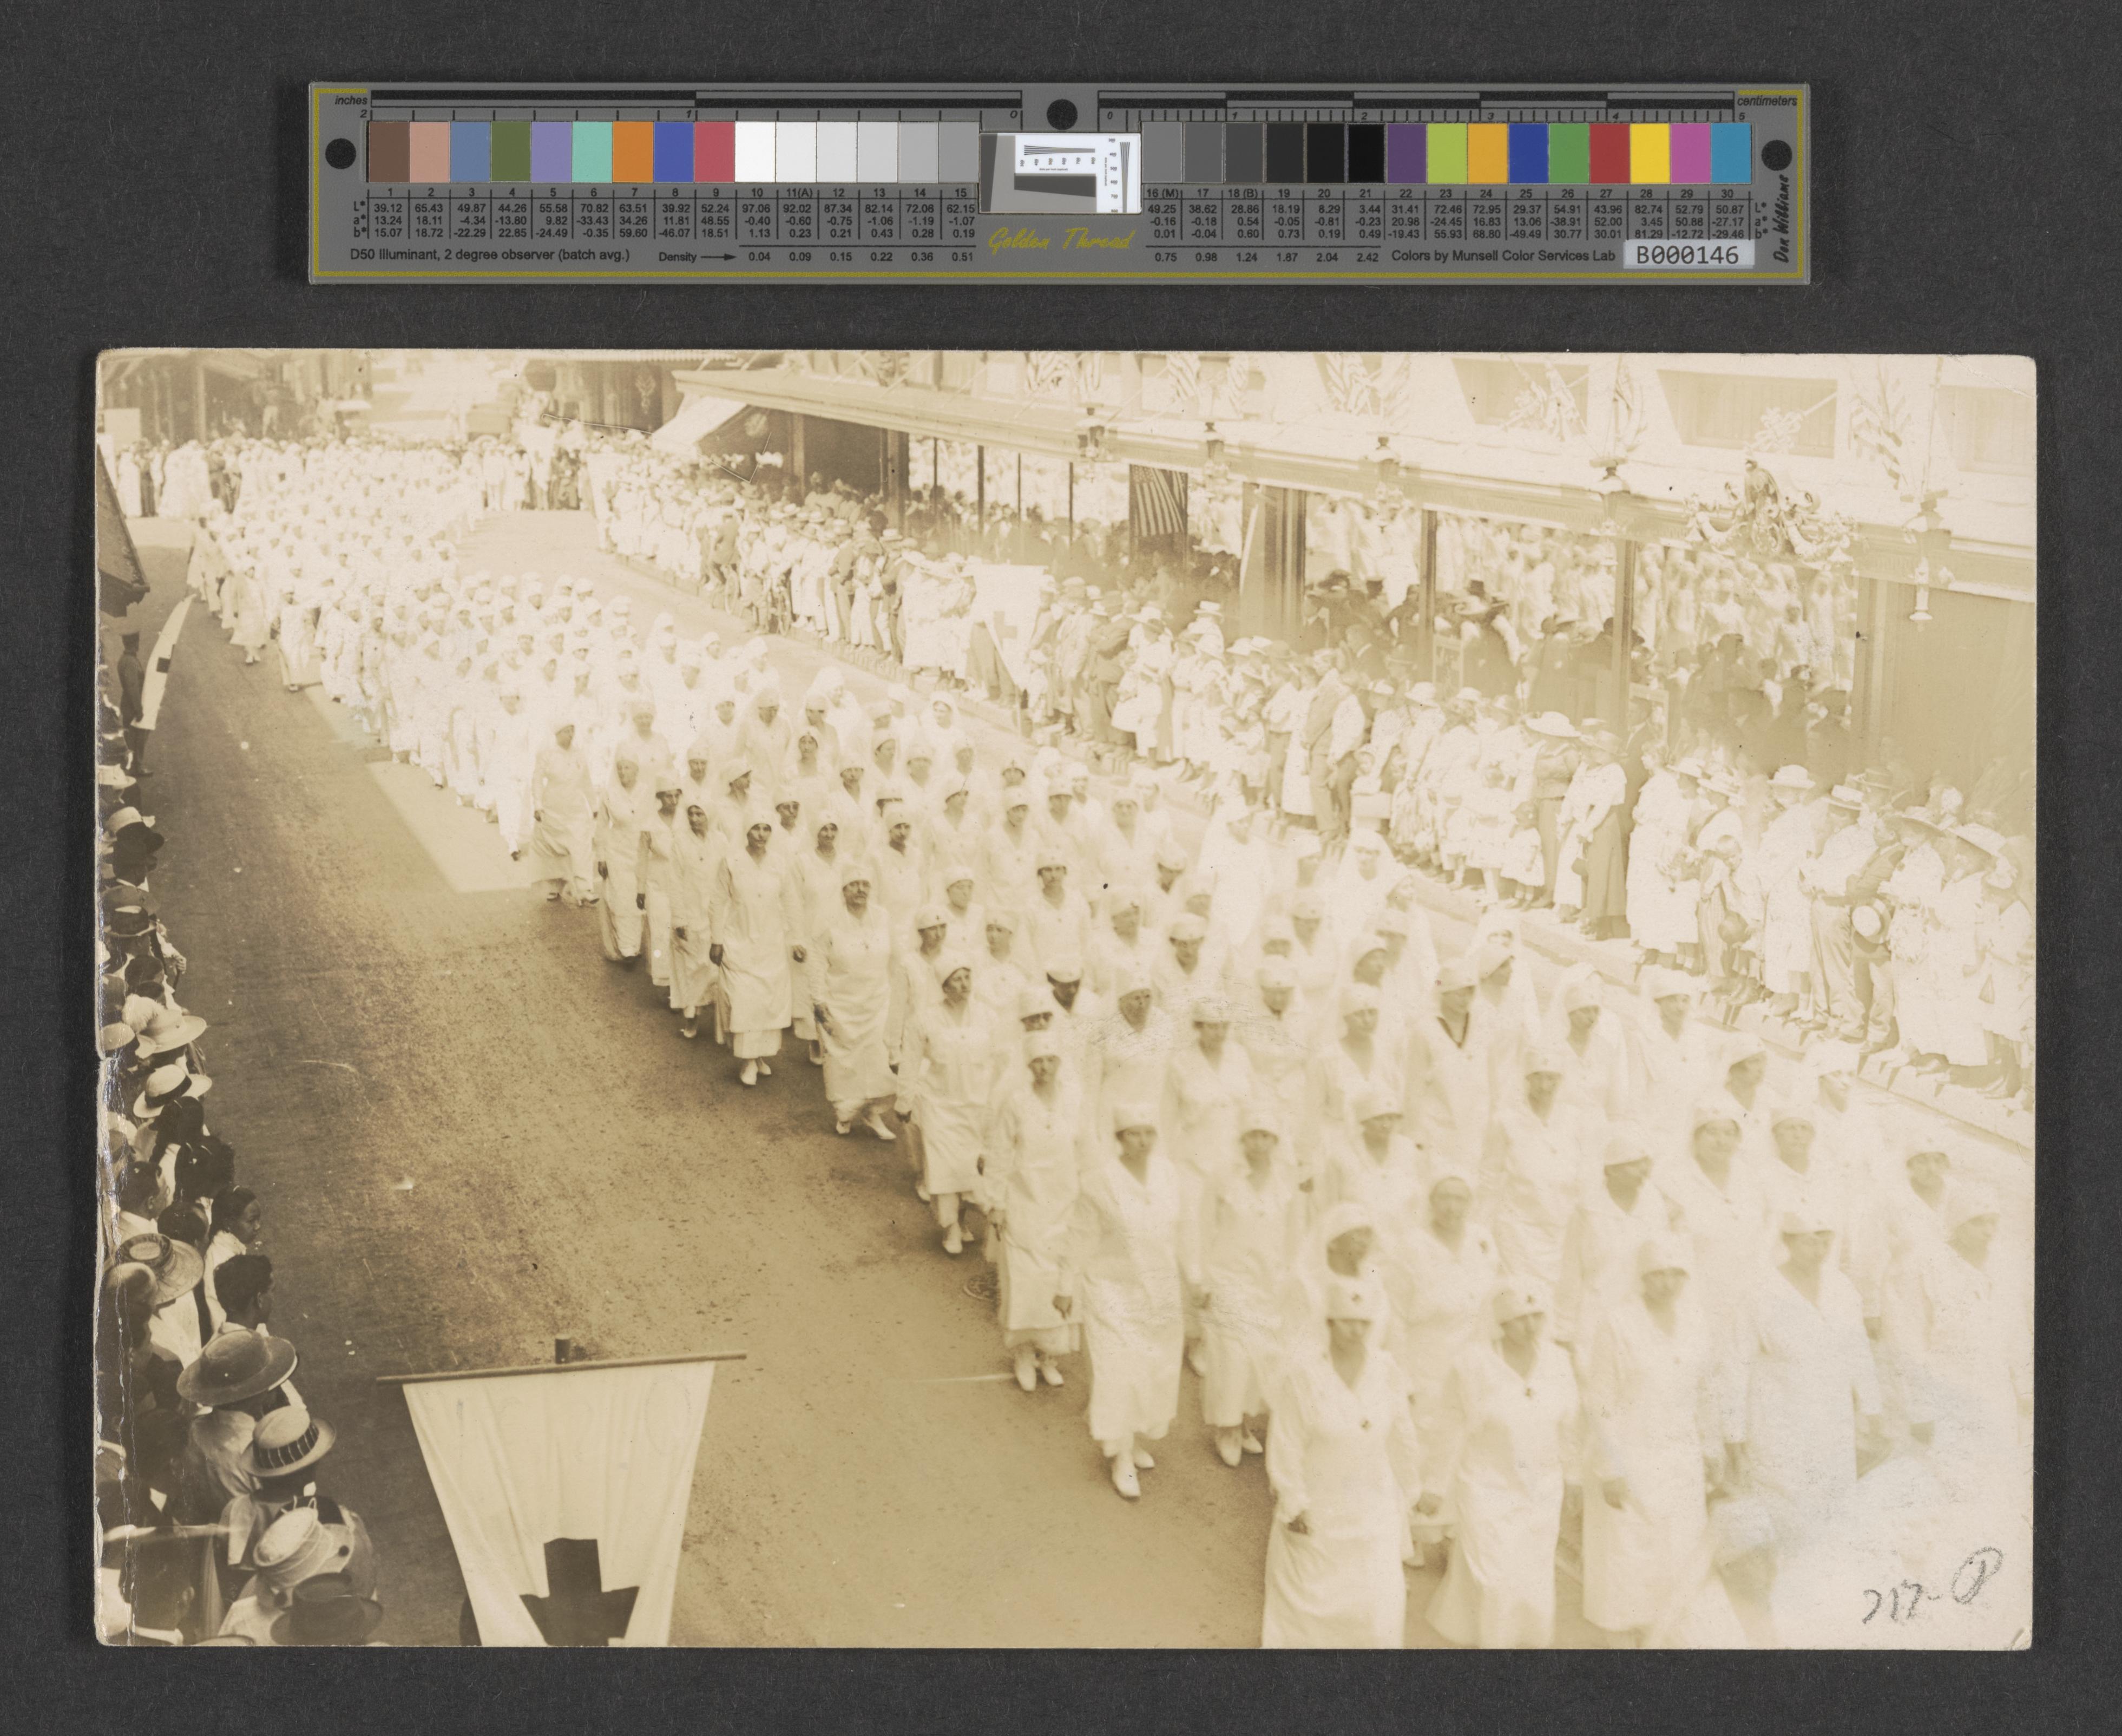Viewport: 2122px width, 1736px height.
Task: Click the magenta color patch numbered 29
Action: (x=1690, y=152)
